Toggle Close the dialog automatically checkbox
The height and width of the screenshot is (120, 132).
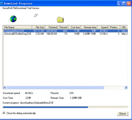coord(4,113)
